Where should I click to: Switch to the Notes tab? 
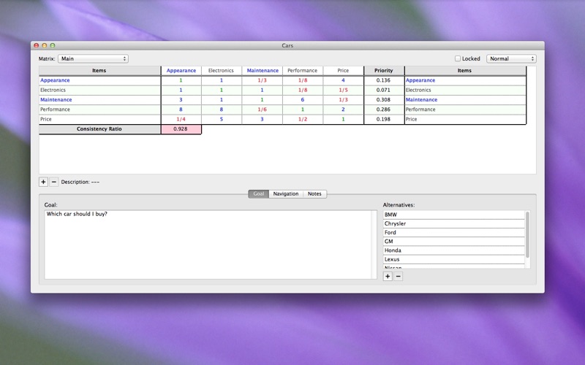[x=314, y=193]
